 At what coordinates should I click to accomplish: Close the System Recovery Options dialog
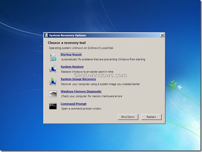pos(162,35)
